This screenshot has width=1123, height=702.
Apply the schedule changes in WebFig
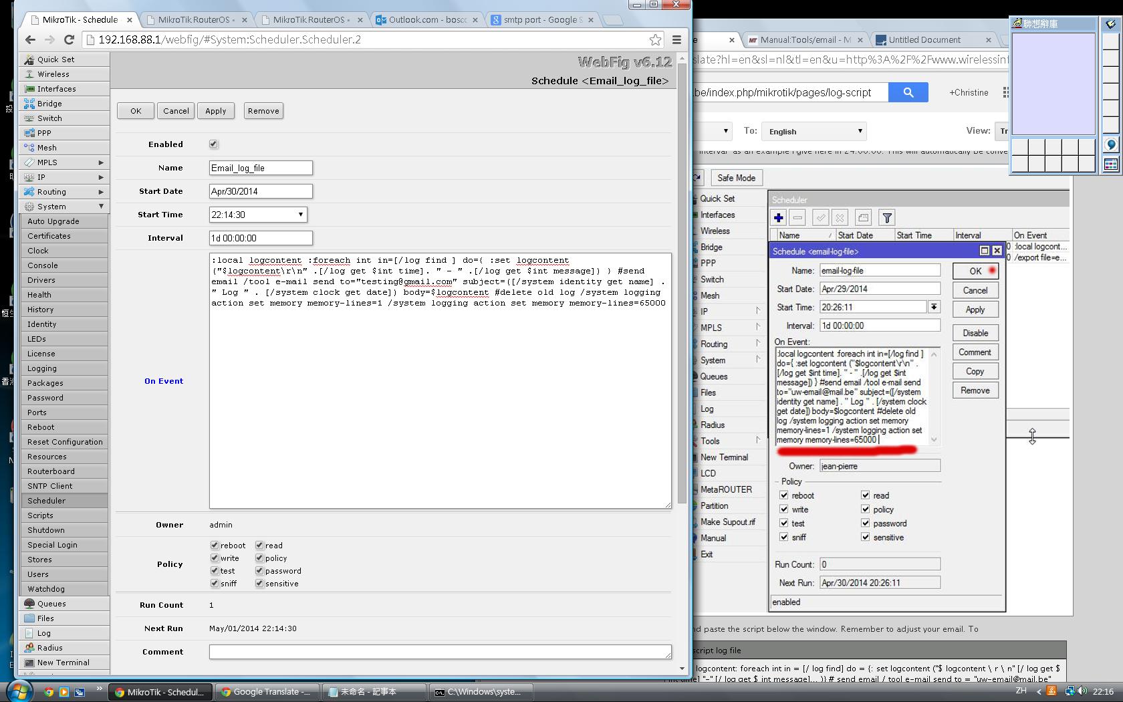pos(215,110)
